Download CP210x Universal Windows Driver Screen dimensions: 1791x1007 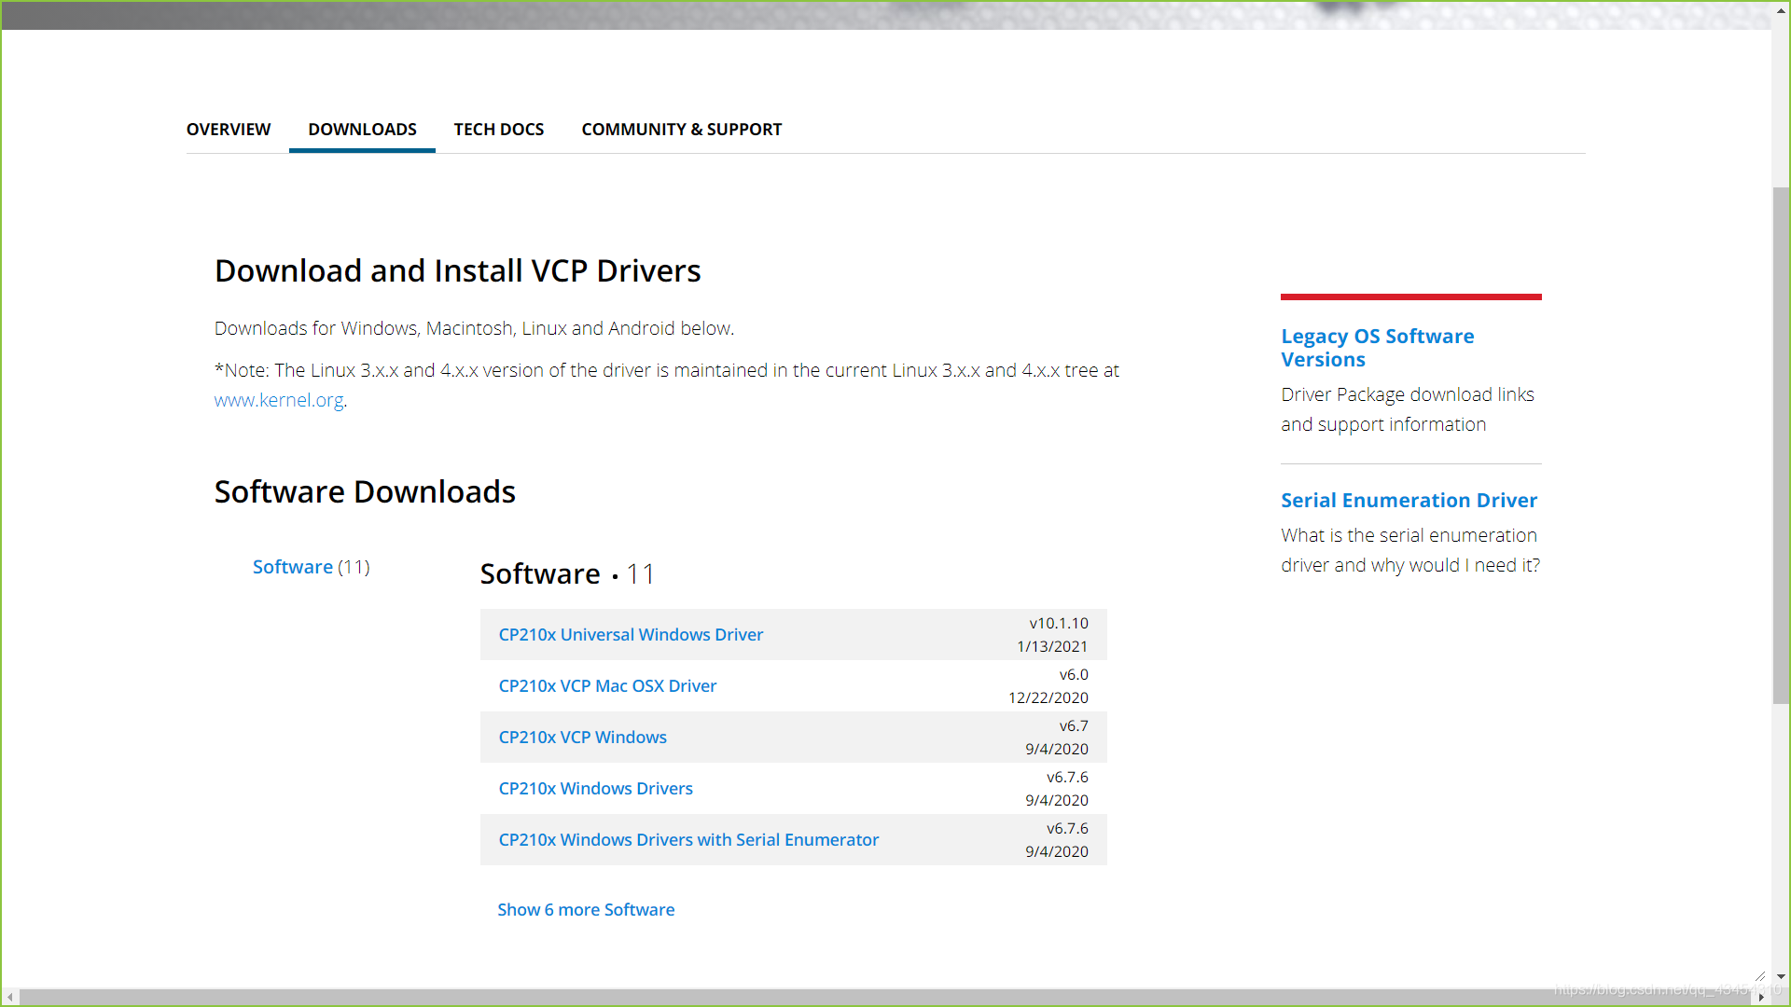[x=631, y=635]
